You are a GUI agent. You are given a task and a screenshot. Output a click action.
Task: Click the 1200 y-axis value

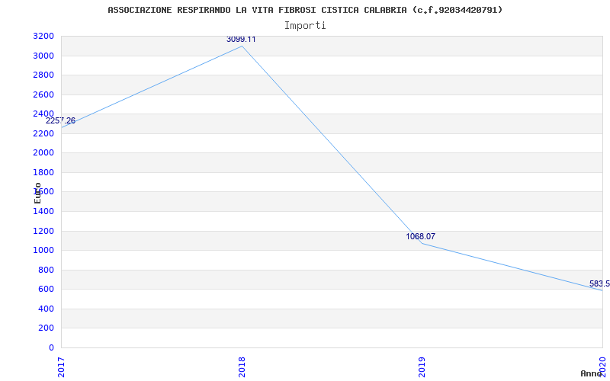[43, 232]
